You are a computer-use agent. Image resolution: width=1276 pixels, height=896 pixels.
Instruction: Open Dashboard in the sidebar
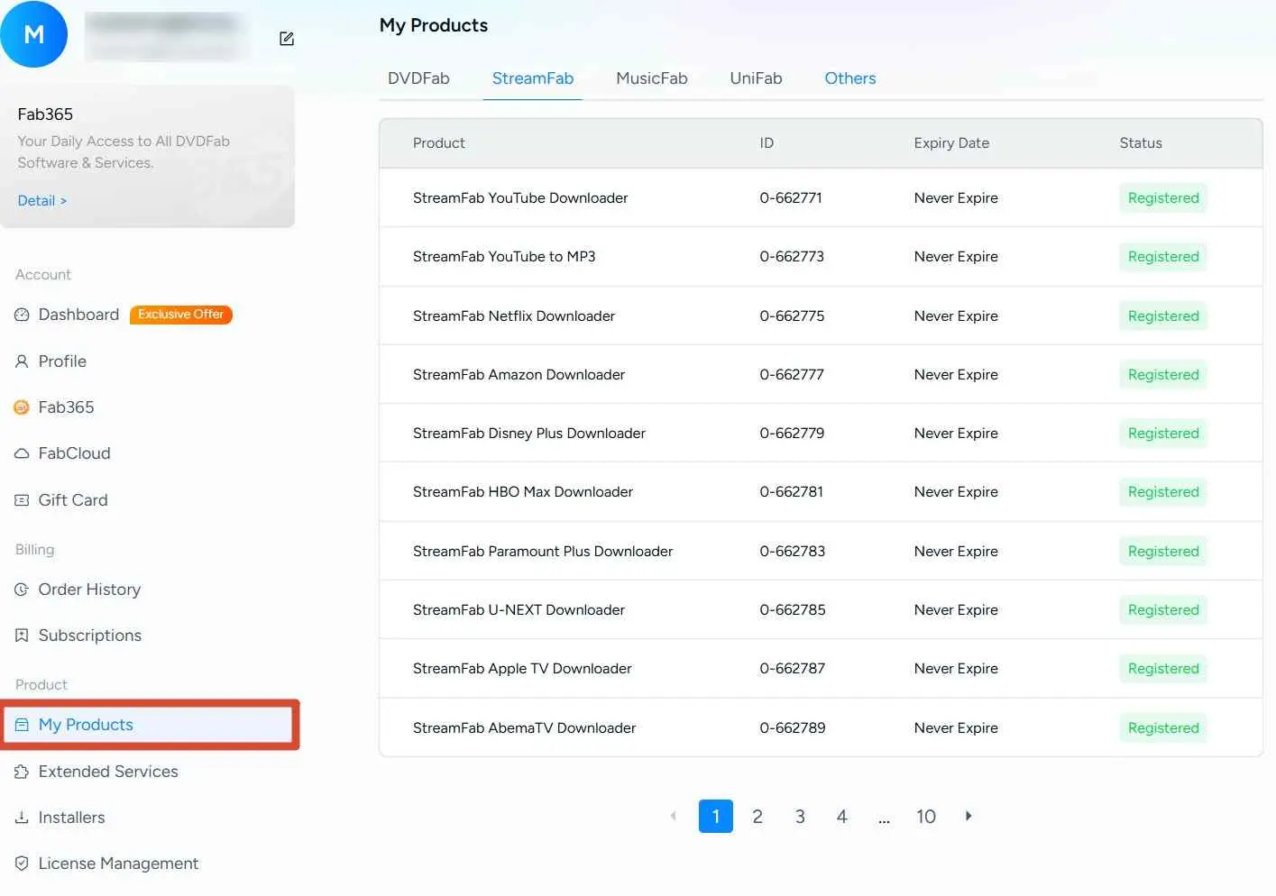pos(78,315)
